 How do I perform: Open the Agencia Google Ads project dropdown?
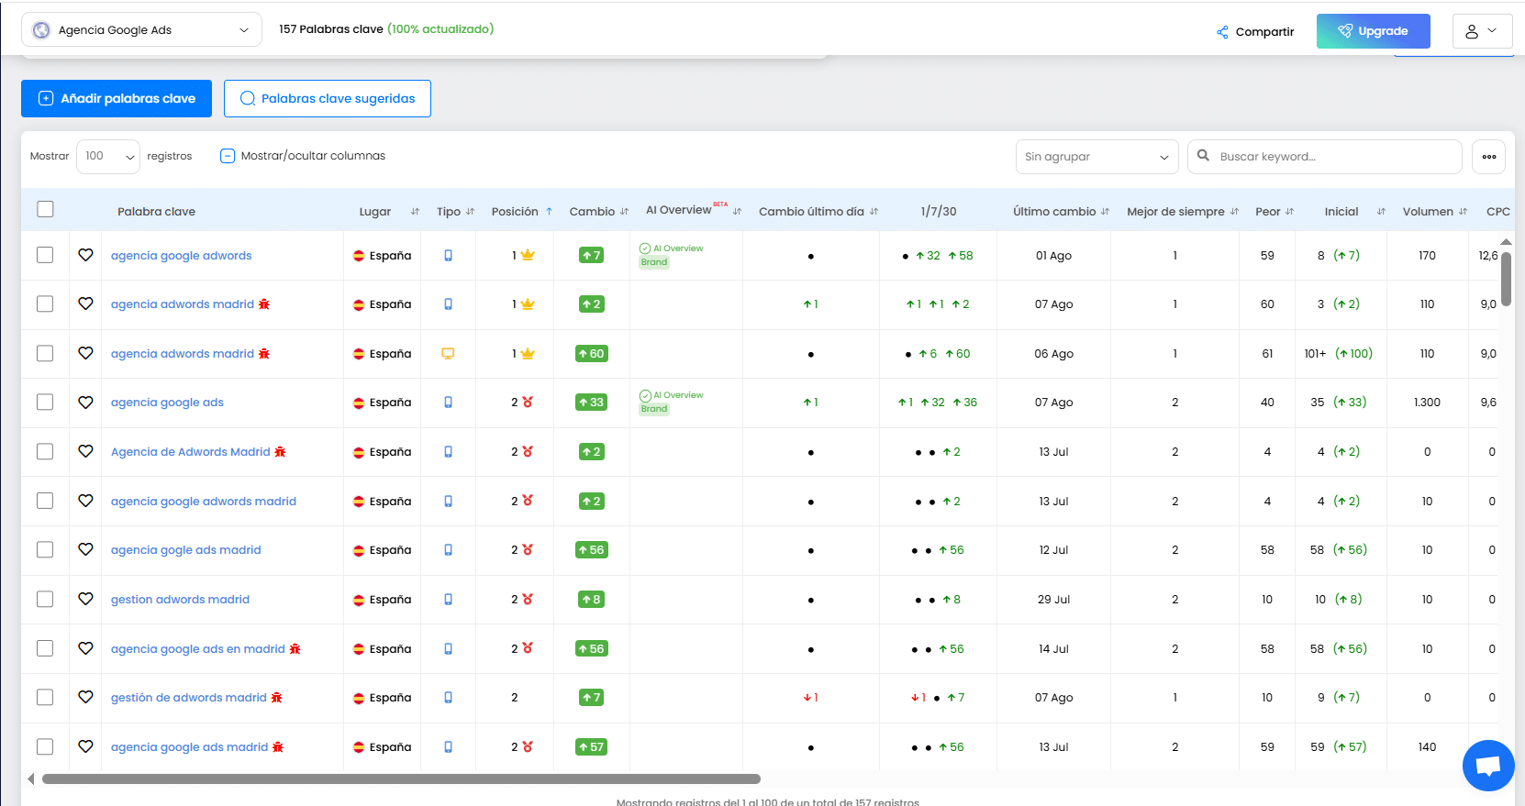(141, 30)
